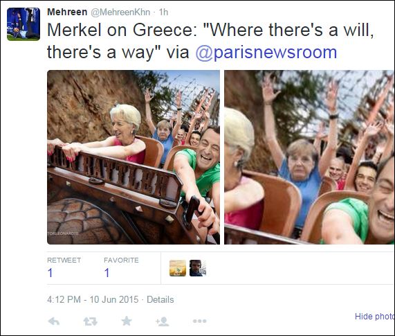Image resolution: width=395 pixels, height=336 pixels.
Task: Open the more options ellipsis icon
Action: (199, 321)
